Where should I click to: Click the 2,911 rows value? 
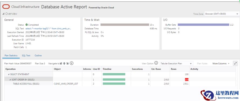(186, 84)
